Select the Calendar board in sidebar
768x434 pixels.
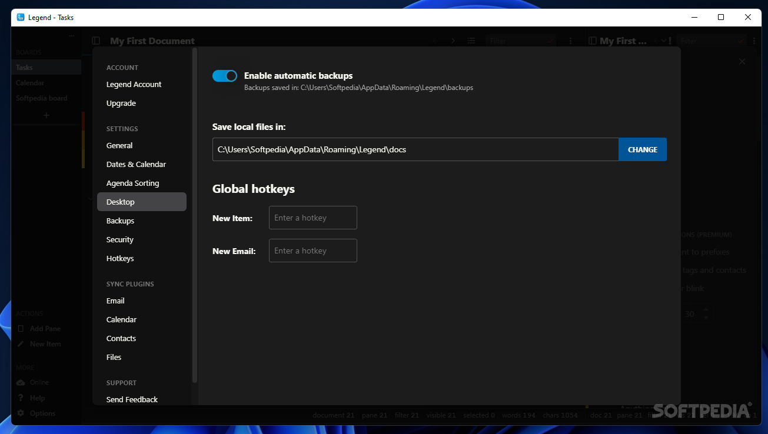(46, 83)
